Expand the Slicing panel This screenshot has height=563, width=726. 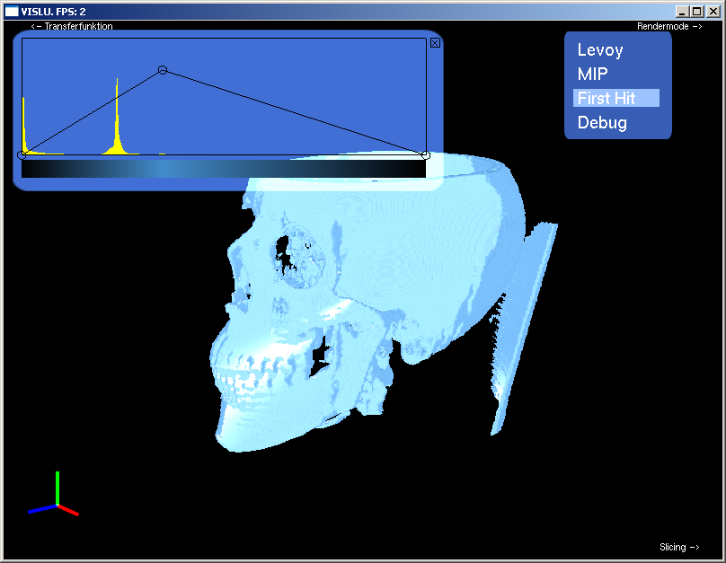(x=678, y=547)
